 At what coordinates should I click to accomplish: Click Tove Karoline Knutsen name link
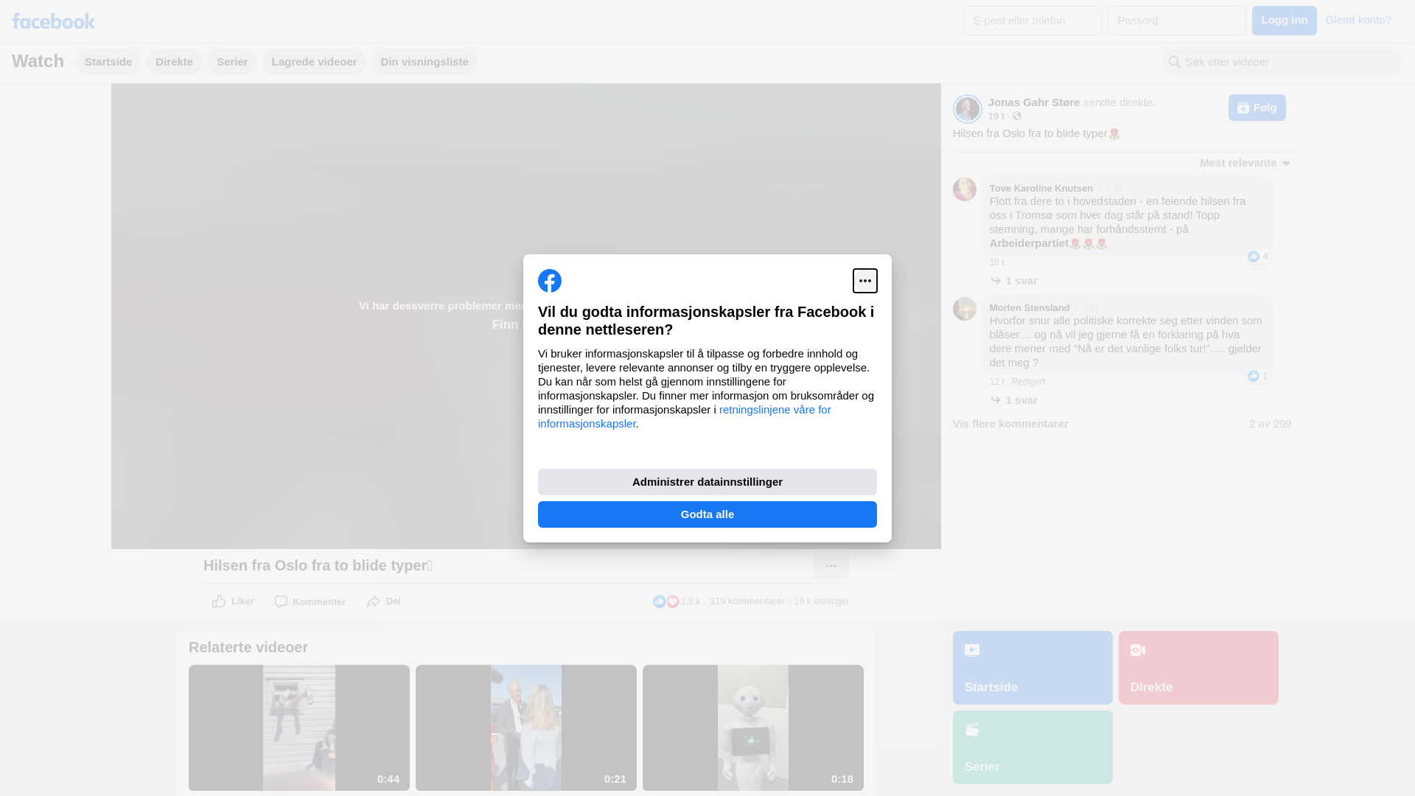(1041, 189)
